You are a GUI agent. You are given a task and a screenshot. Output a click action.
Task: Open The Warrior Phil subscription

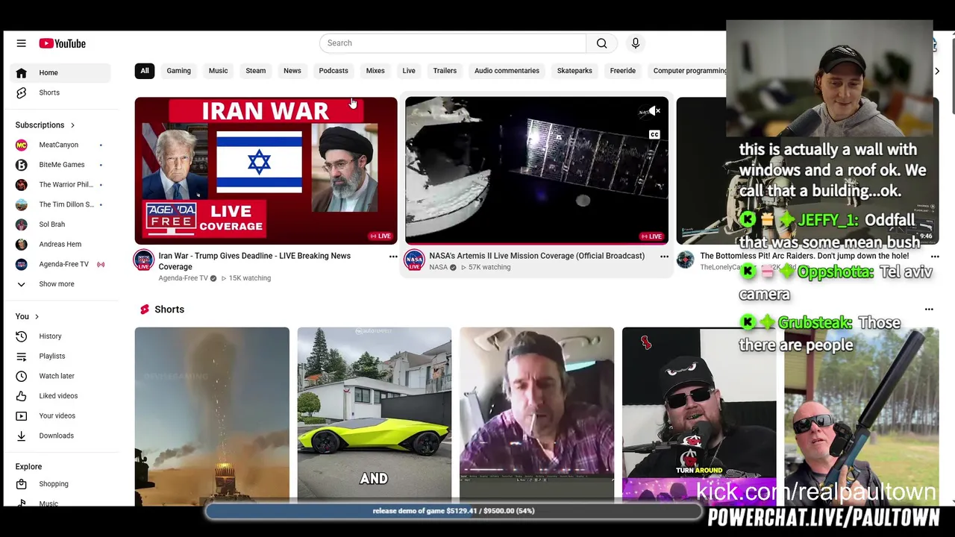tap(61, 184)
